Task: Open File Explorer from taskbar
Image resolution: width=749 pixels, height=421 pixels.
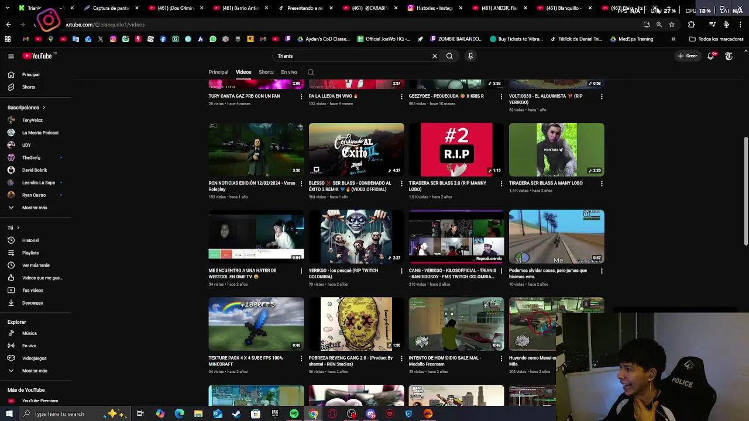Action: [x=198, y=414]
